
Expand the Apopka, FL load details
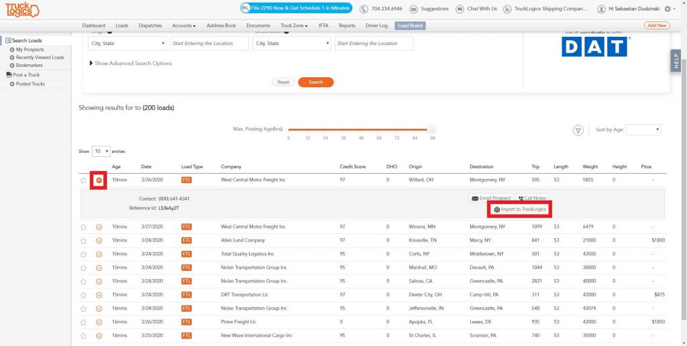coord(99,323)
